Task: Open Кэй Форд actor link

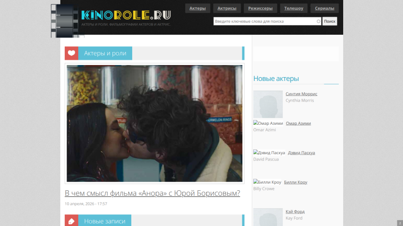Action: (295, 212)
